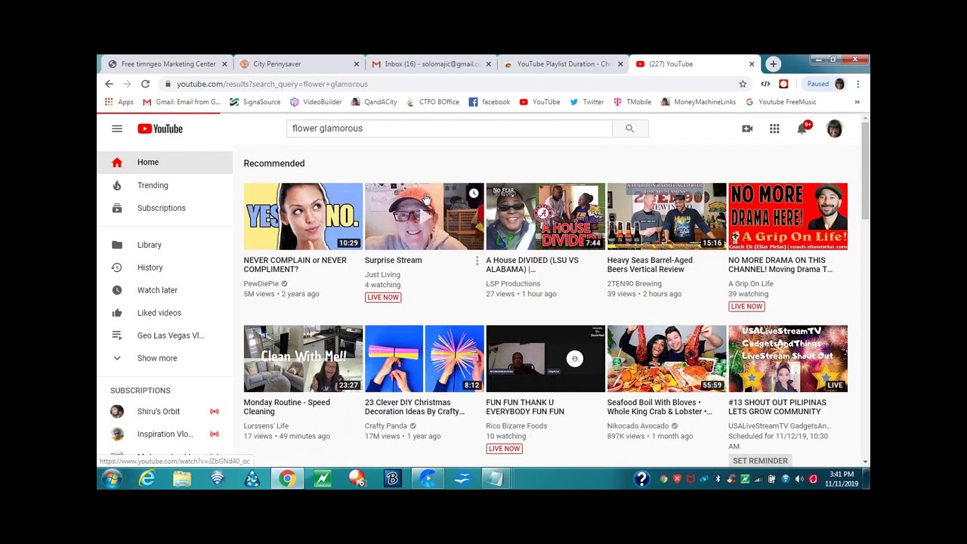Go back with browser back arrow
The width and height of the screenshot is (967, 544).
(109, 84)
